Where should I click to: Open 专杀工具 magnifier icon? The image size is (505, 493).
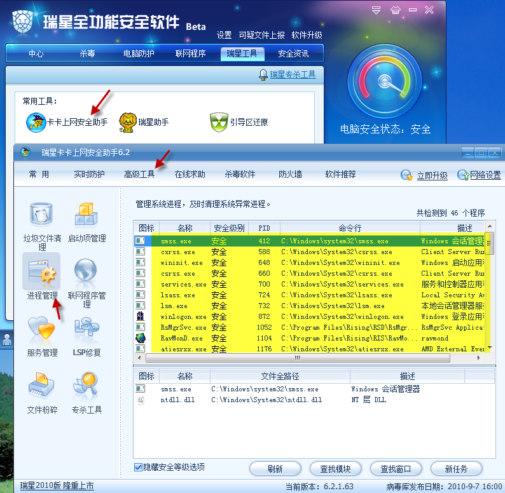click(86, 384)
